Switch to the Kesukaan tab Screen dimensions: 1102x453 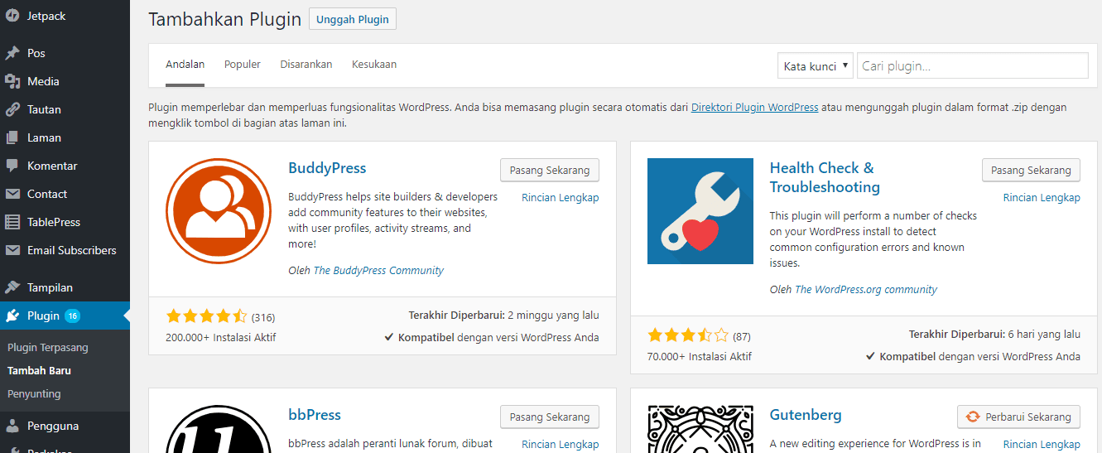click(x=374, y=64)
